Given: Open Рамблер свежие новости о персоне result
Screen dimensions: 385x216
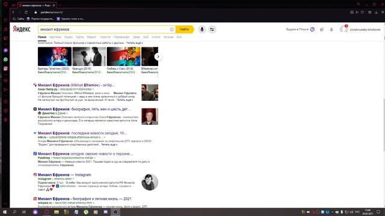Looking at the screenshot, I should click(85, 154).
